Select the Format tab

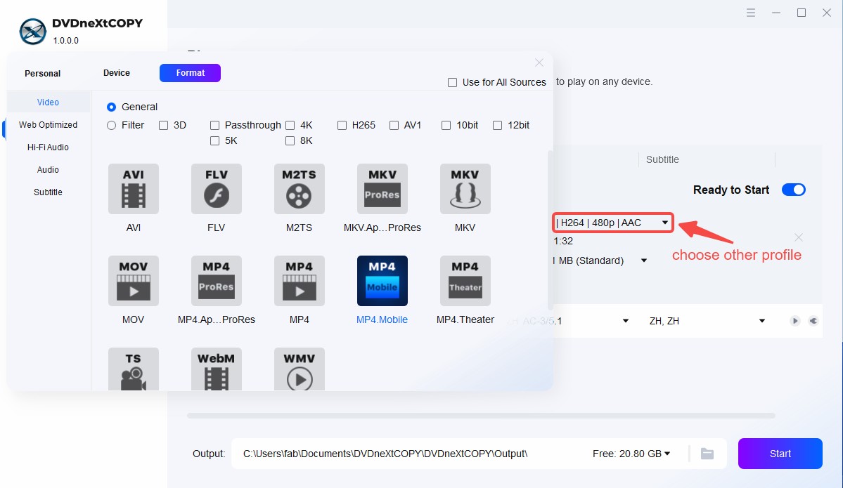[x=191, y=73]
